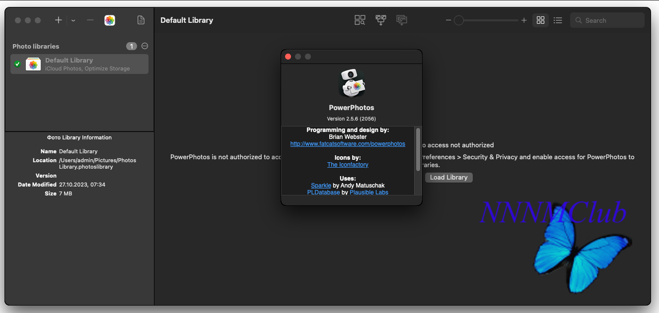Image resolution: width=659 pixels, height=313 pixels.
Task: Open the Sparkle link
Action: click(x=321, y=186)
